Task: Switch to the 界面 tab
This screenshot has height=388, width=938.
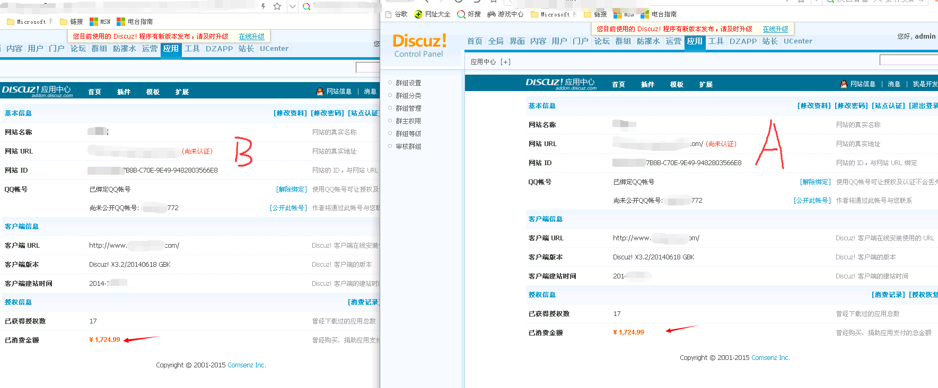Action: [517, 41]
